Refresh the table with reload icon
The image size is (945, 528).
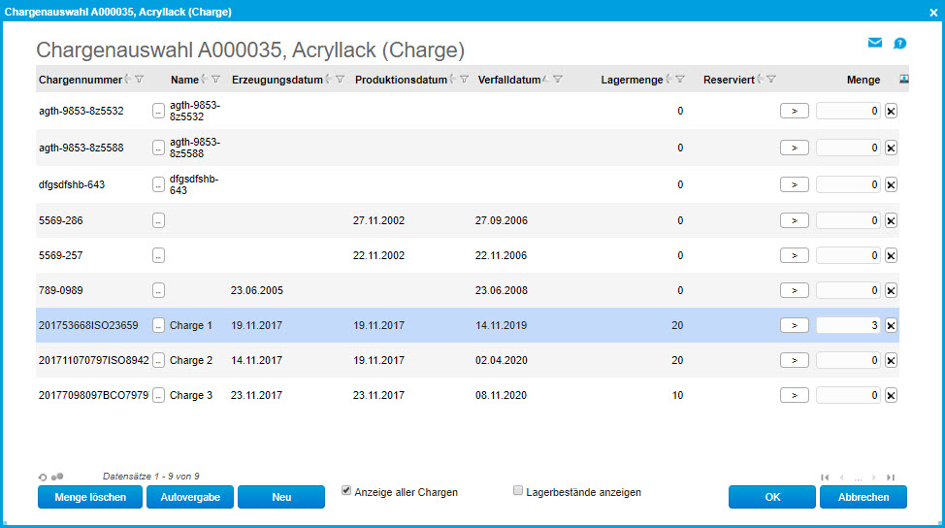(x=42, y=477)
